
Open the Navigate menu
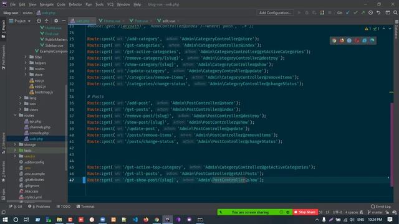[x=47, y=4]
